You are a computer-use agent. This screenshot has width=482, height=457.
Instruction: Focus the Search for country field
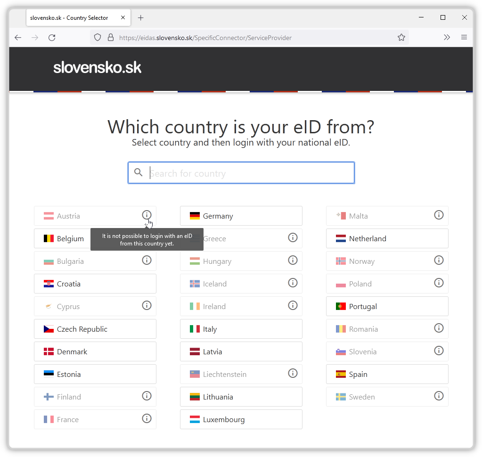pos(250,173)
